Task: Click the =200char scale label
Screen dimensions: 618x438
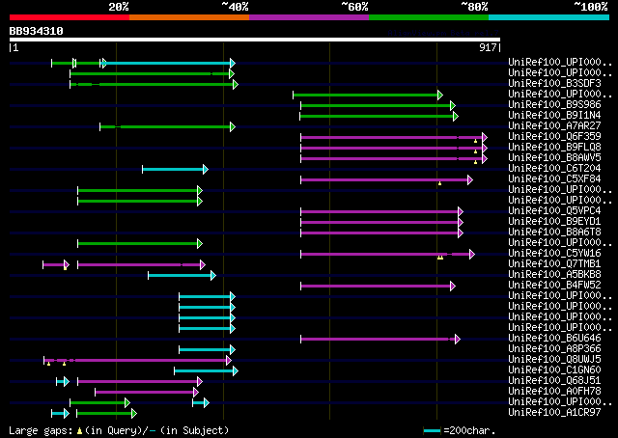Action: [x=469, y=431]
